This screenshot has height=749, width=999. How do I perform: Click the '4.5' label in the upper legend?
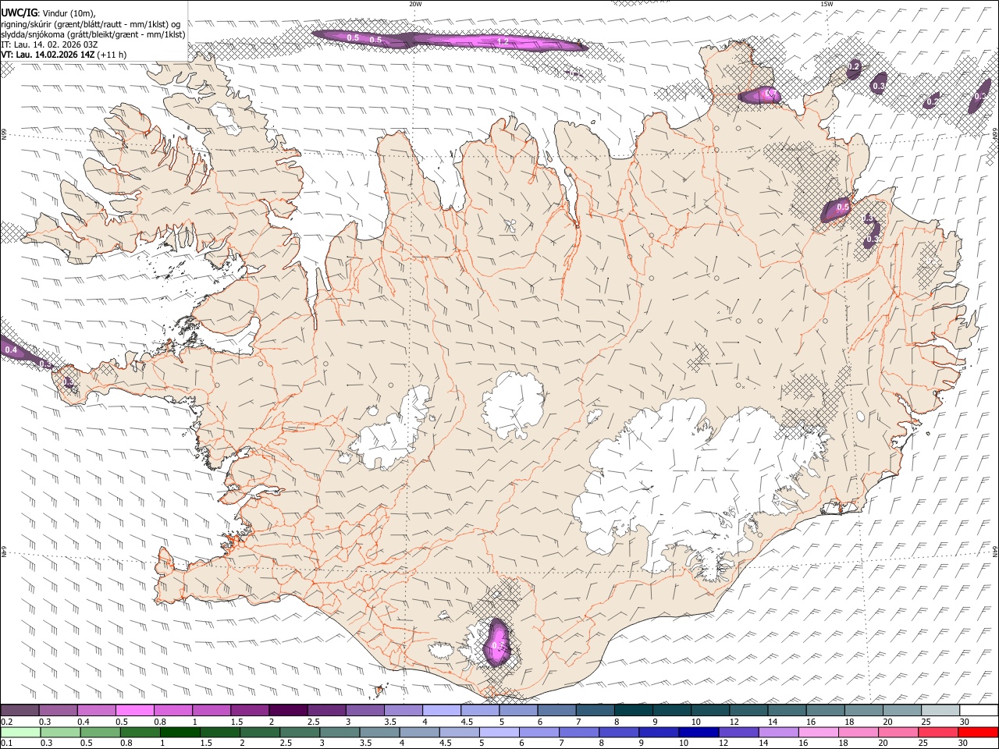(468, 722)
